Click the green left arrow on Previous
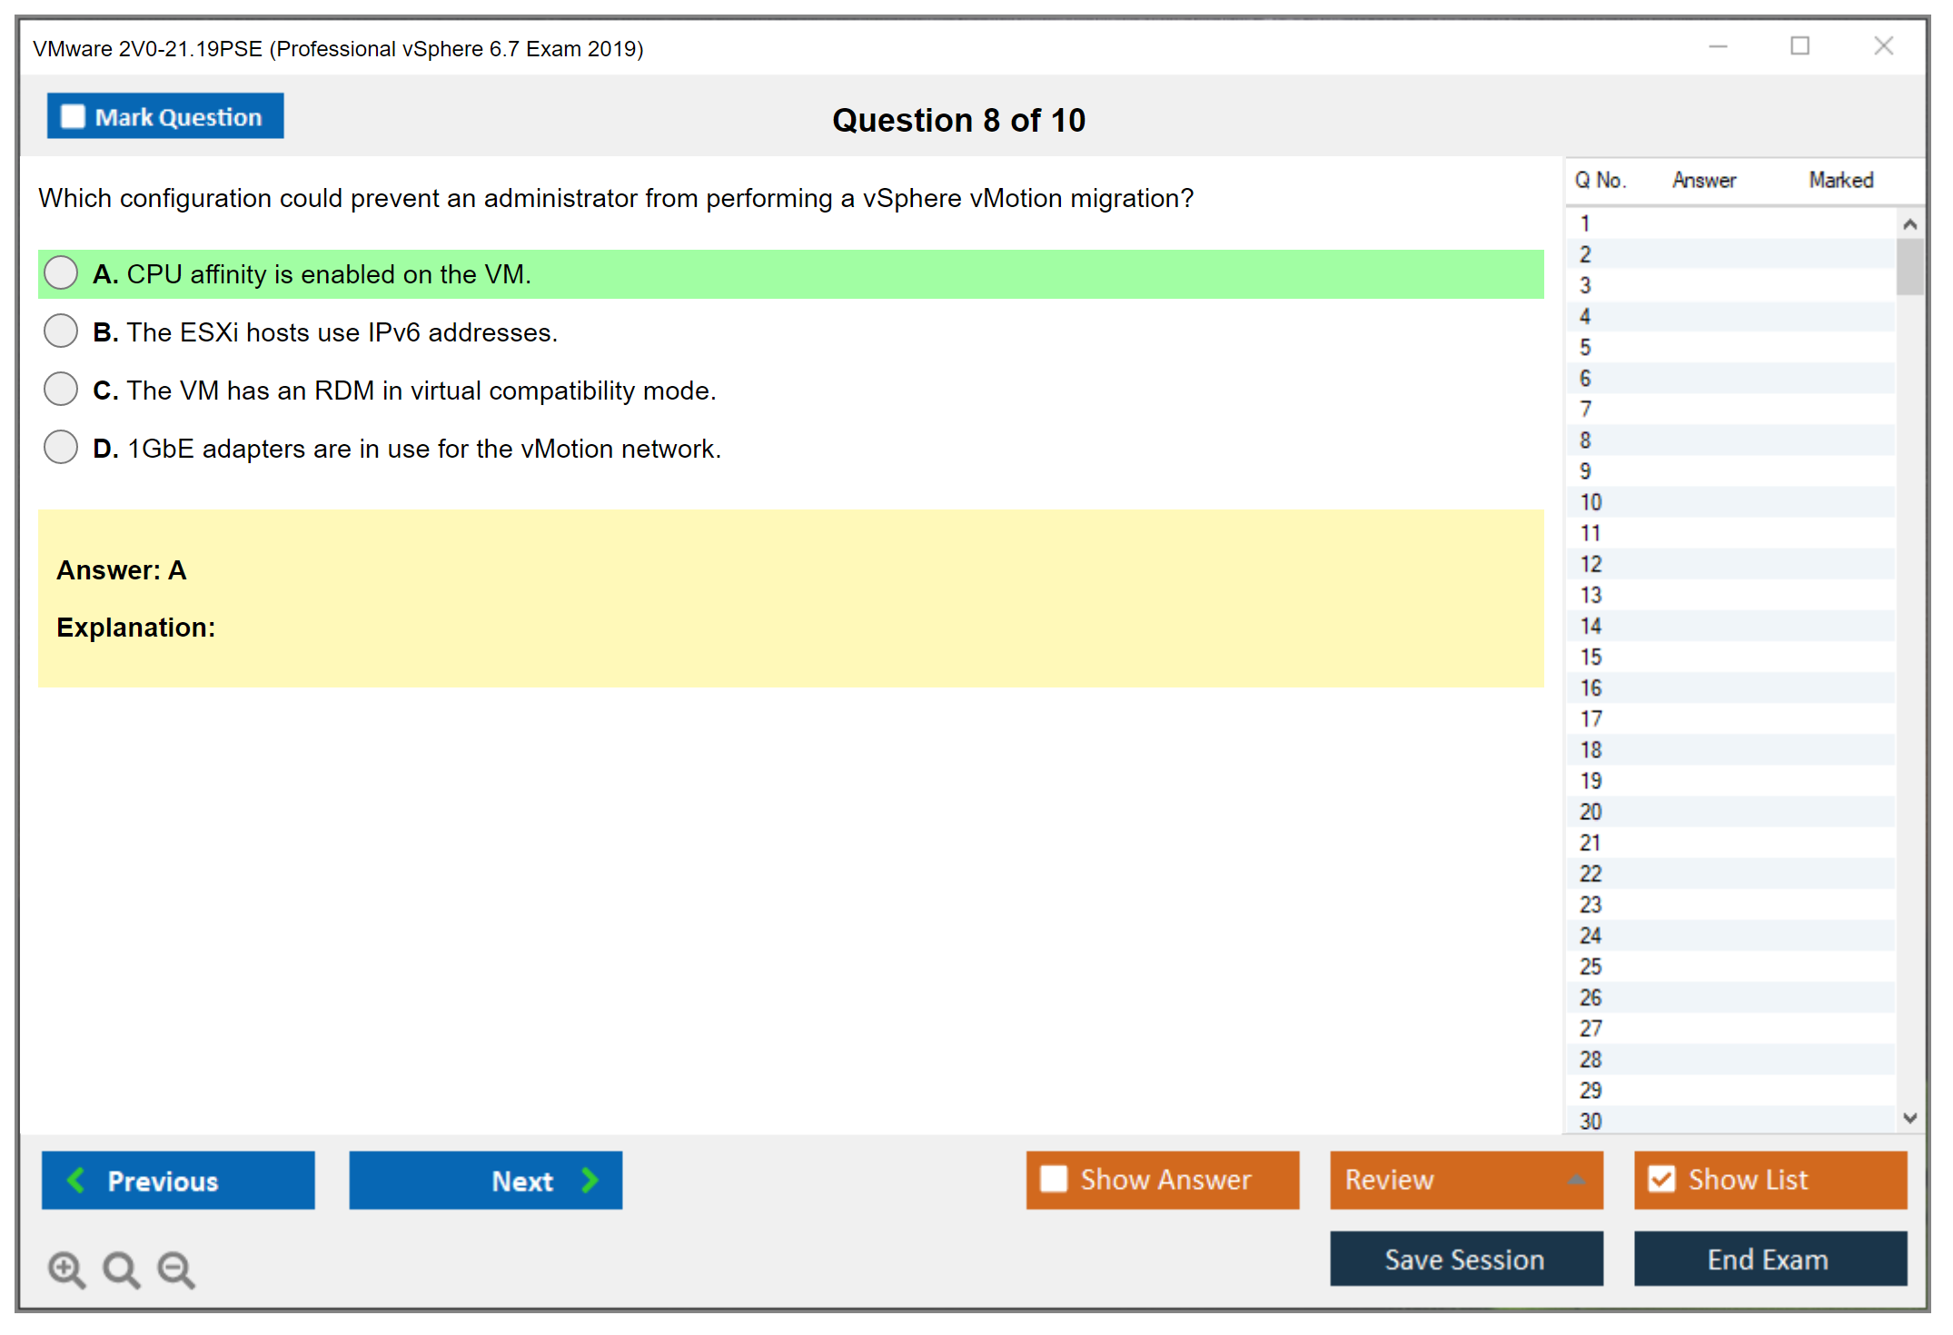The width and height of the screenshot is (1953, 1335). [x=76, y=1180]
